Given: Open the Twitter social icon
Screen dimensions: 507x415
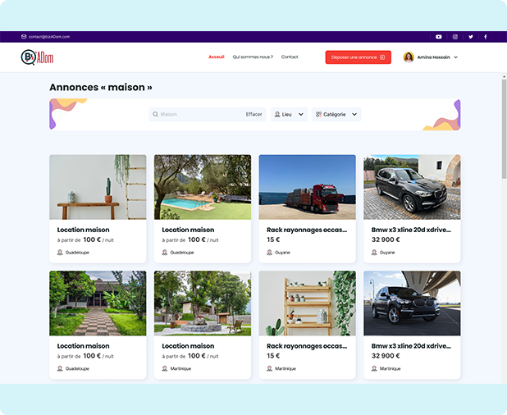Looking at the screenshot, I should 471,37.
